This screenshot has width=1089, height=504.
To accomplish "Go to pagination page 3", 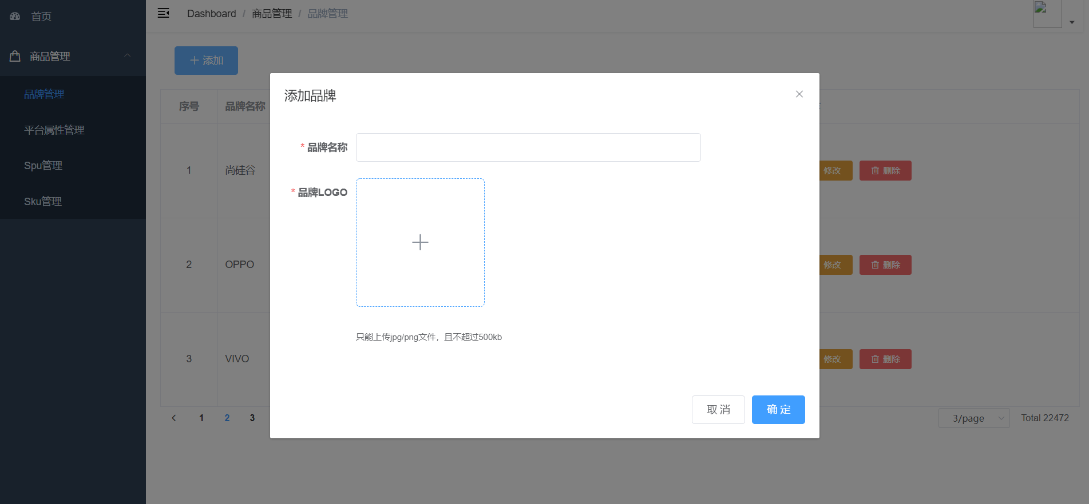I will point(252,418).
